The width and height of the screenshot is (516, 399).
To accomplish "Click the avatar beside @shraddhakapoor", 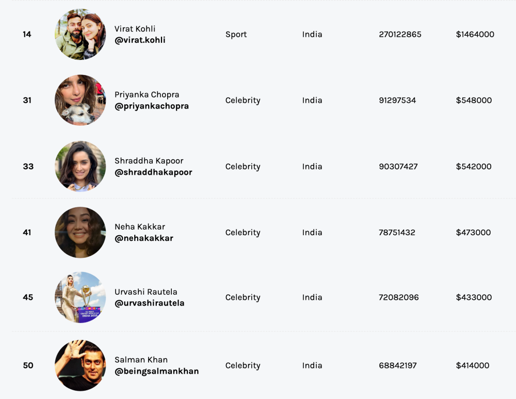I will pos(80,166).
